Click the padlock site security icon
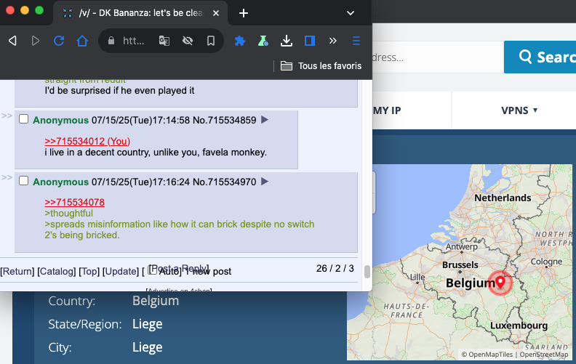The image size is (576, 364). coord(111,41)
